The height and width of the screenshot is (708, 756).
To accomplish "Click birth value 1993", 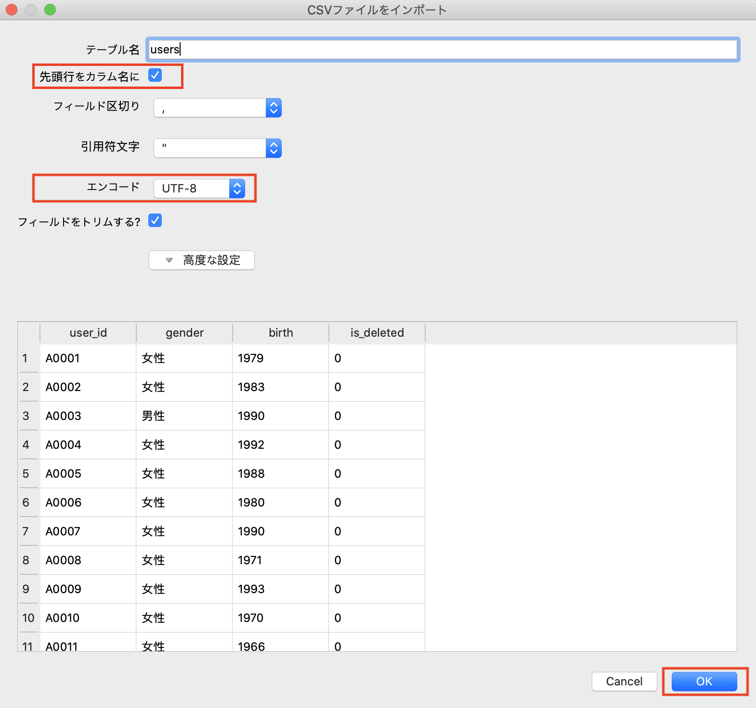I will click(x=281, y=589).
